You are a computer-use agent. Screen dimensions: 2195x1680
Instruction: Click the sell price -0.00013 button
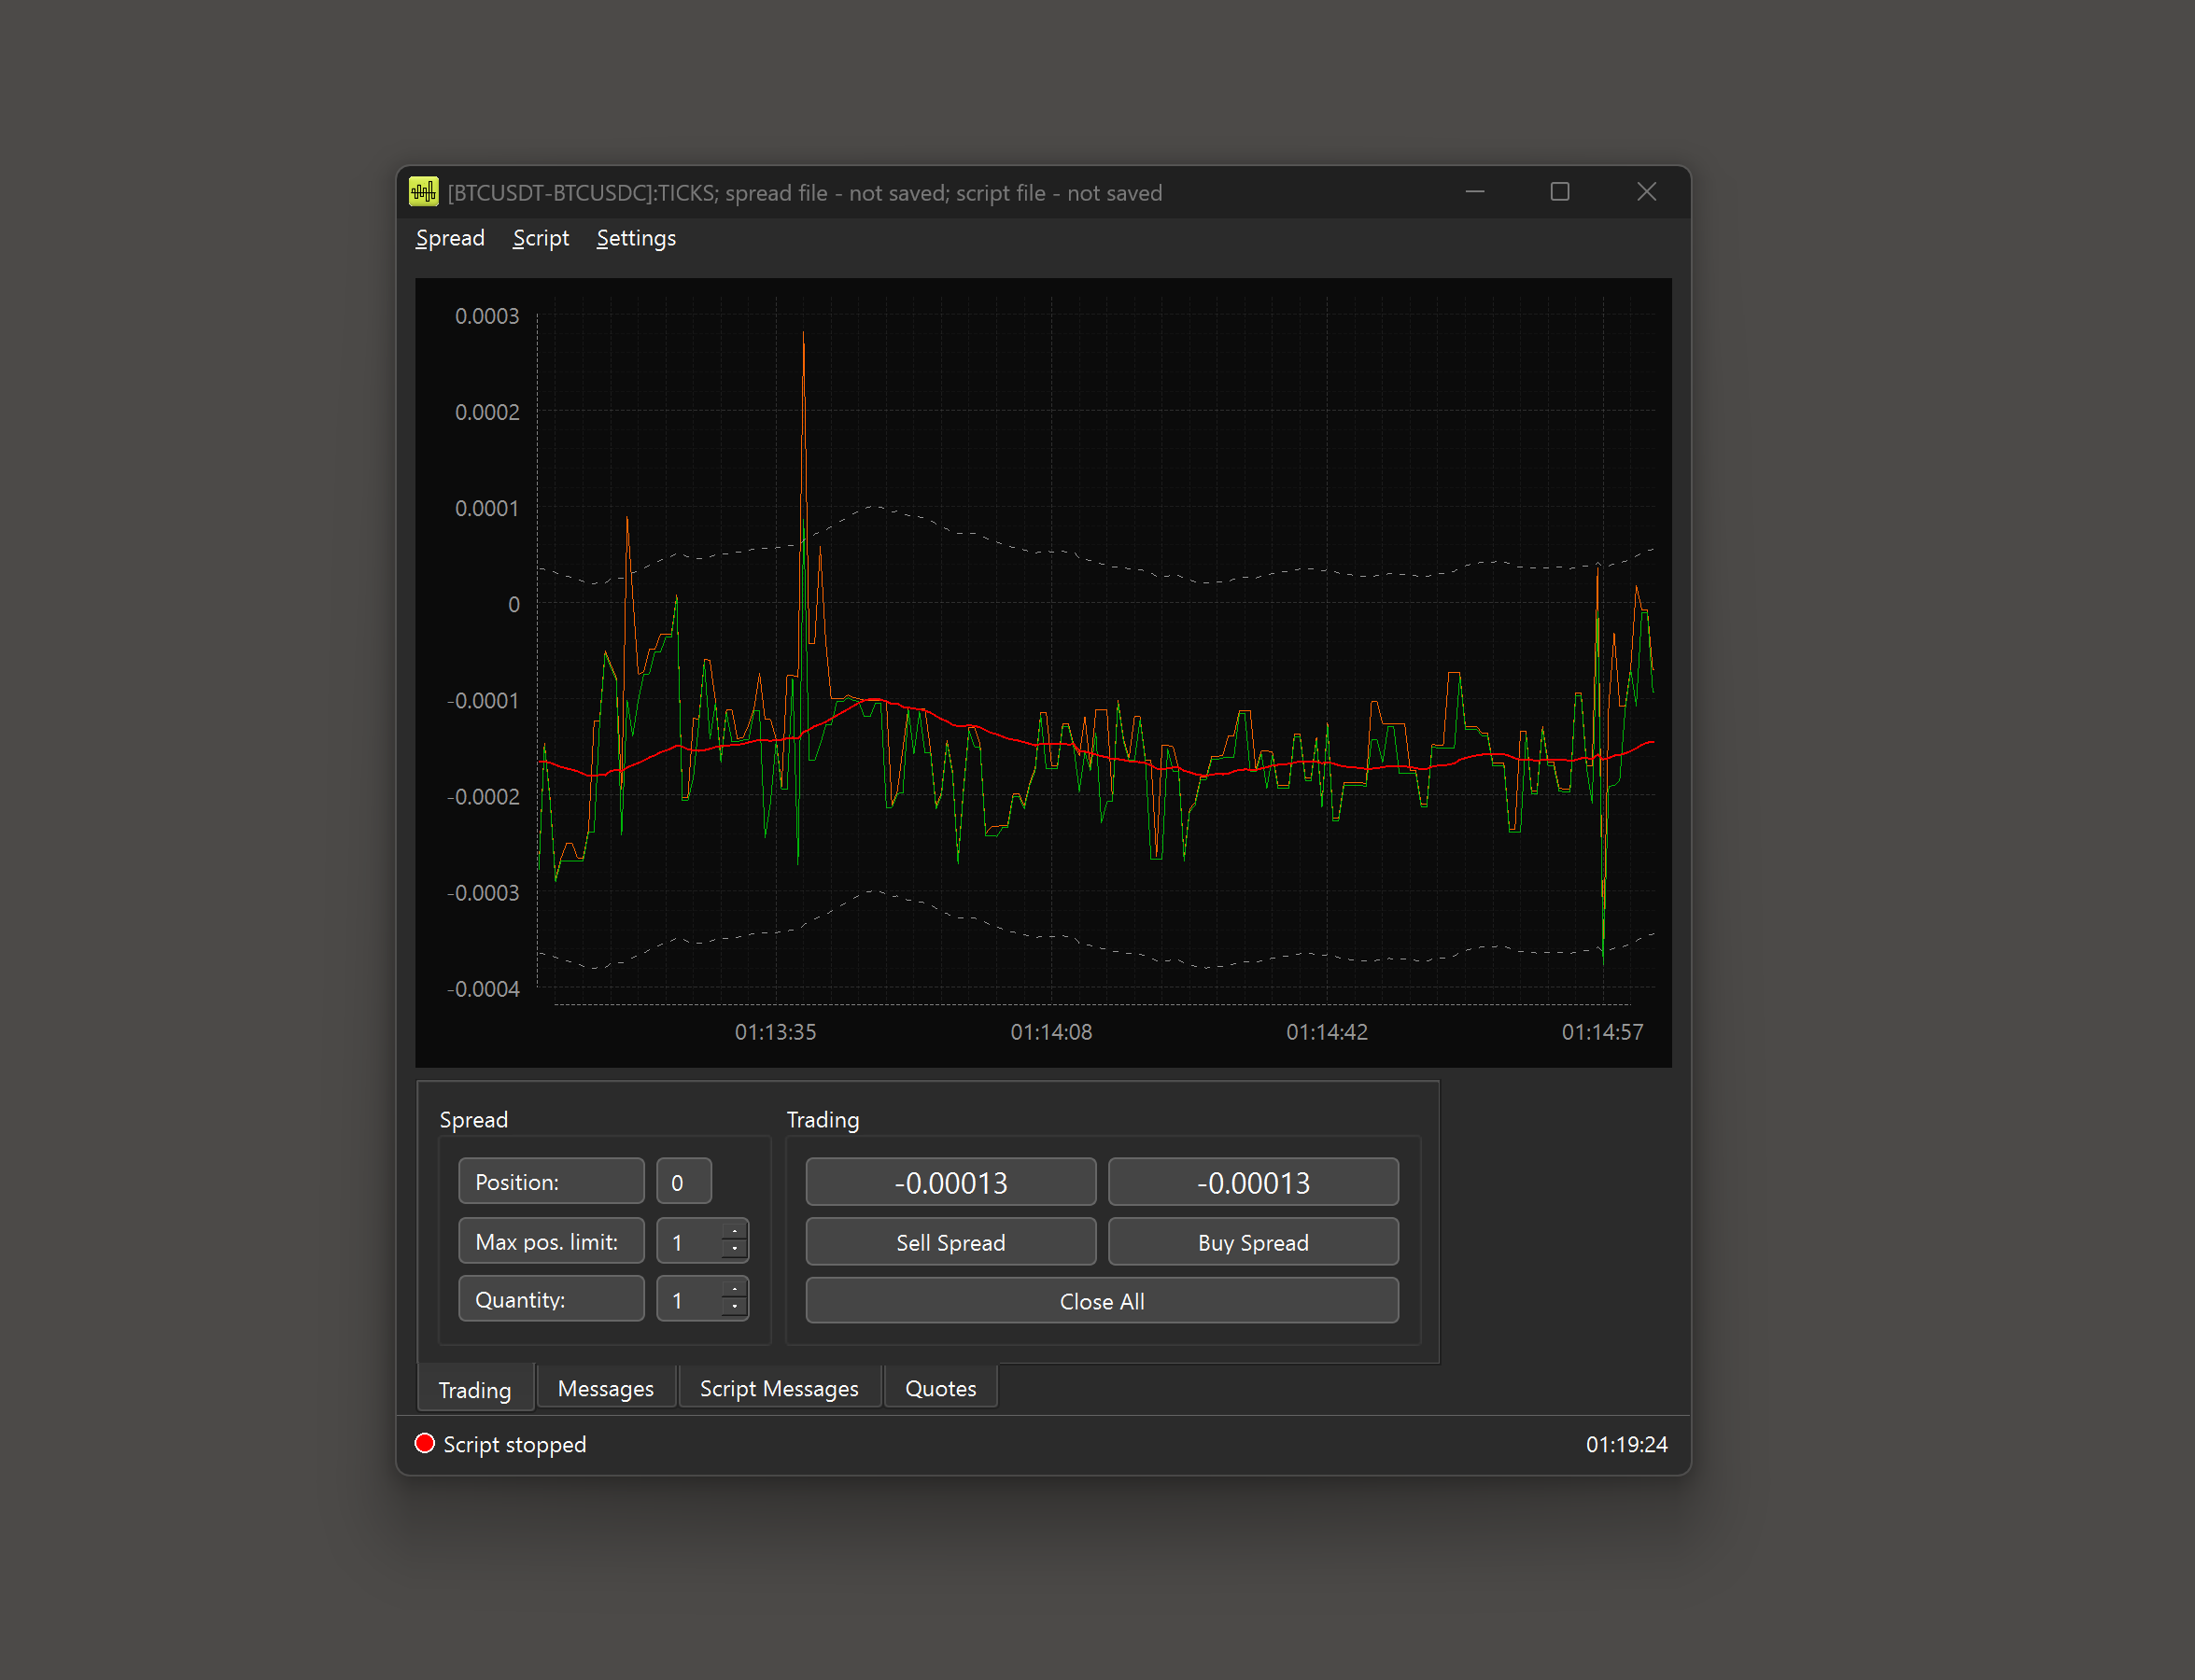pos(950,1183)
